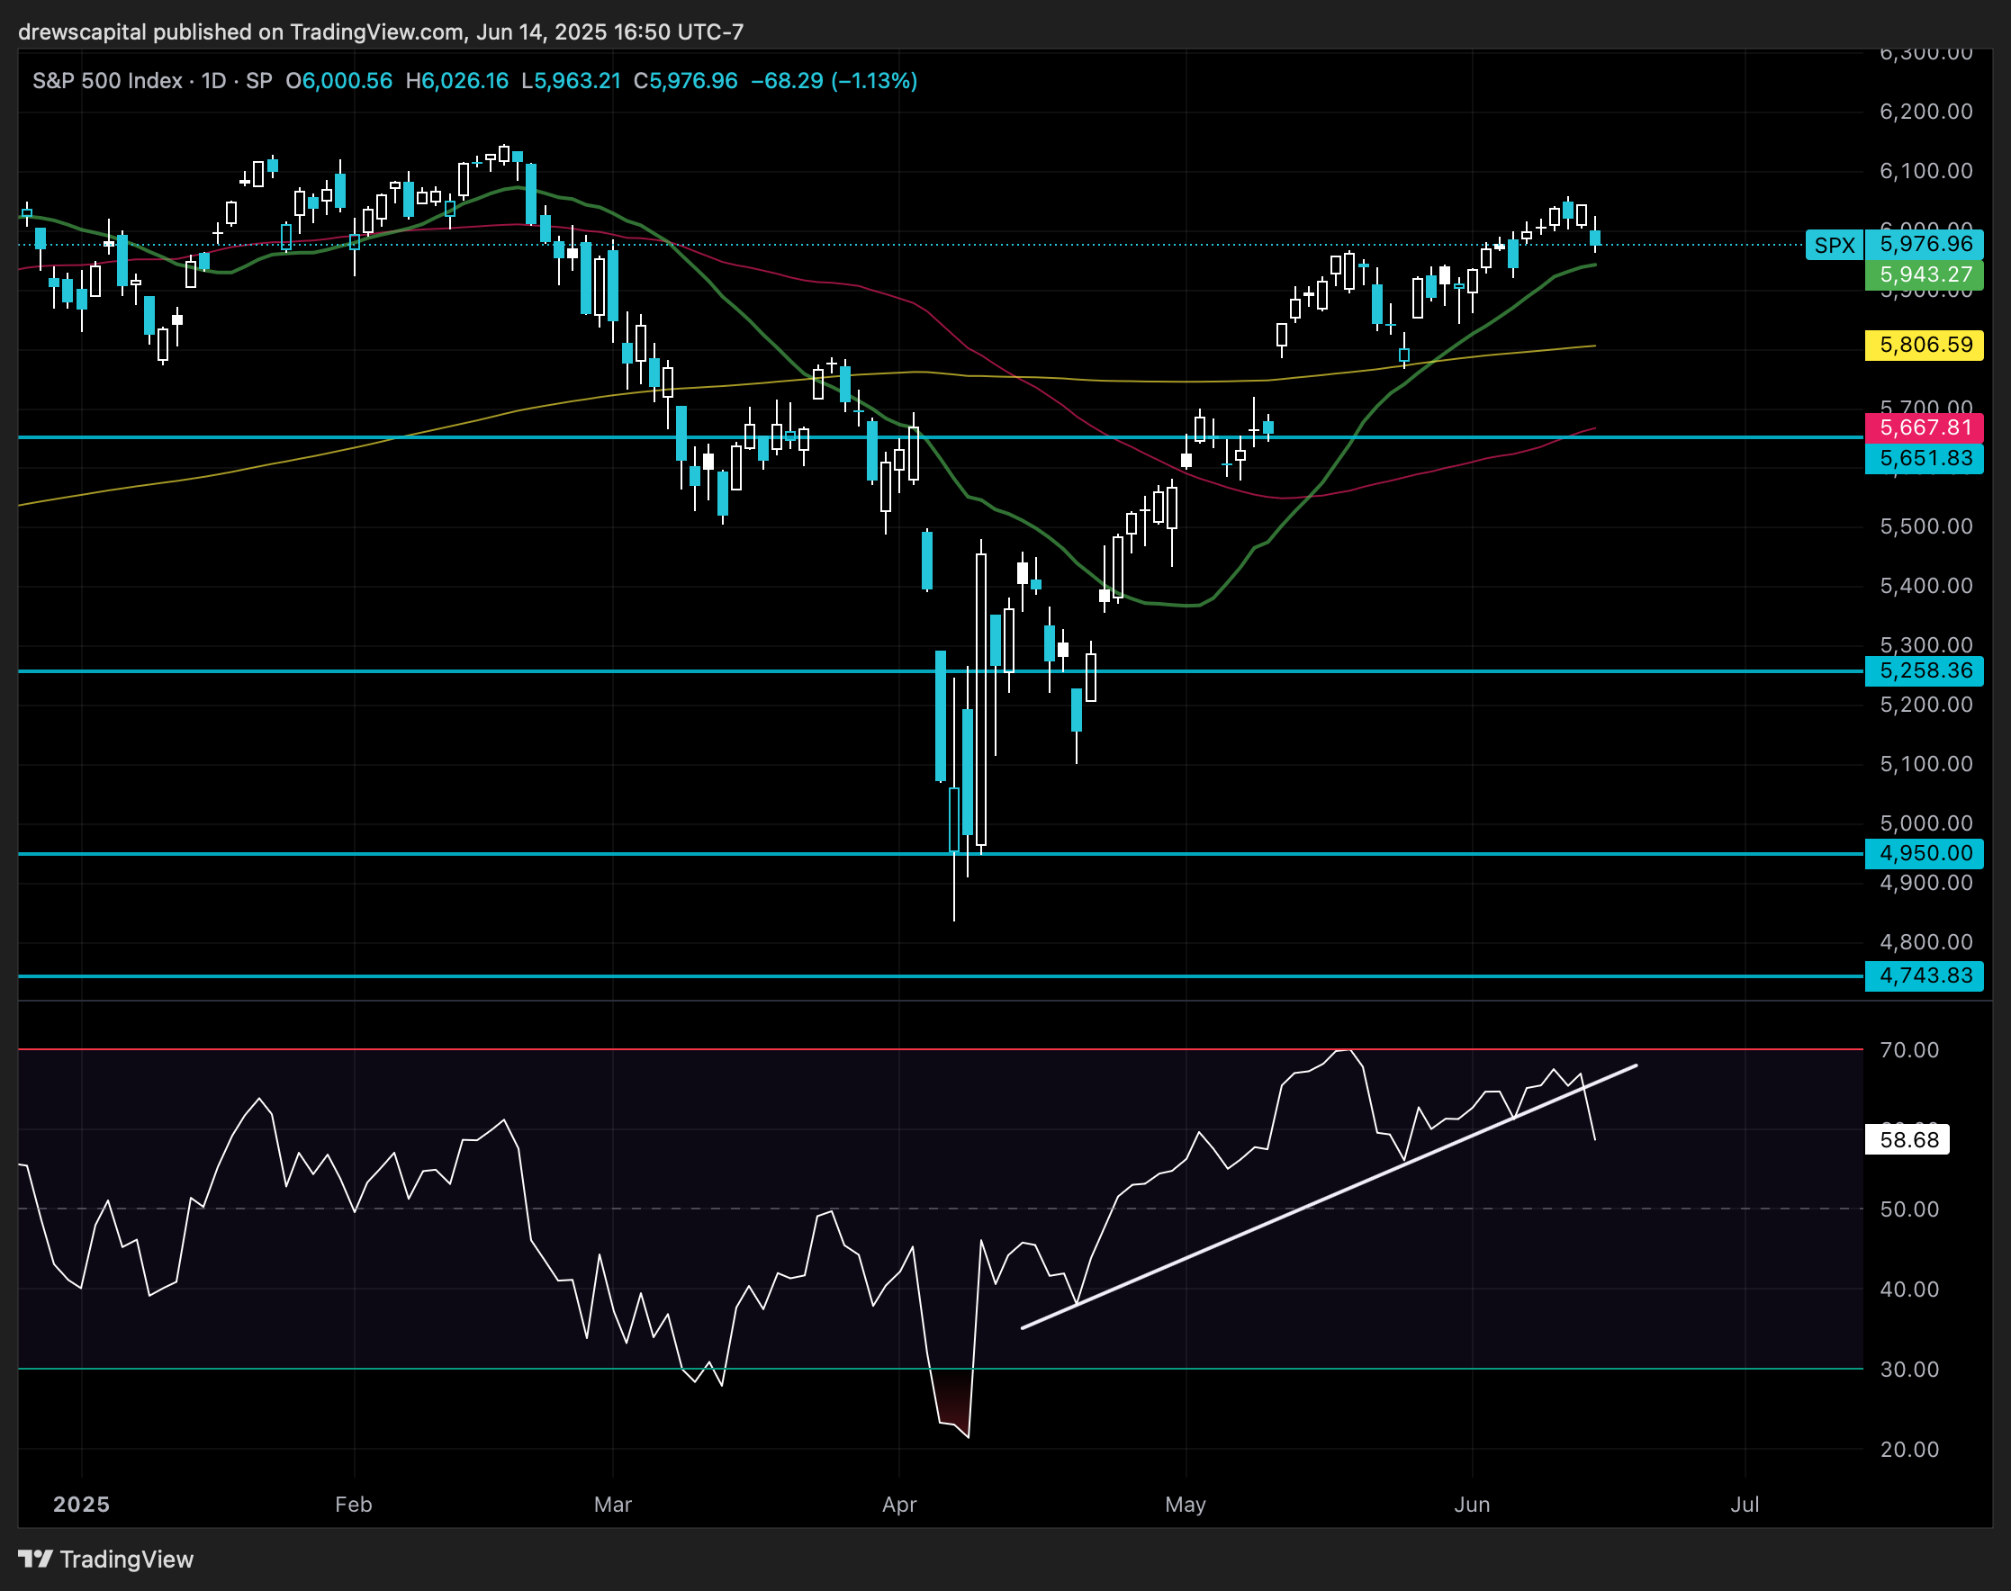Click the 5,258.36 horizontal level label
2011x1591 pixels.
[x=1925, y=670]
